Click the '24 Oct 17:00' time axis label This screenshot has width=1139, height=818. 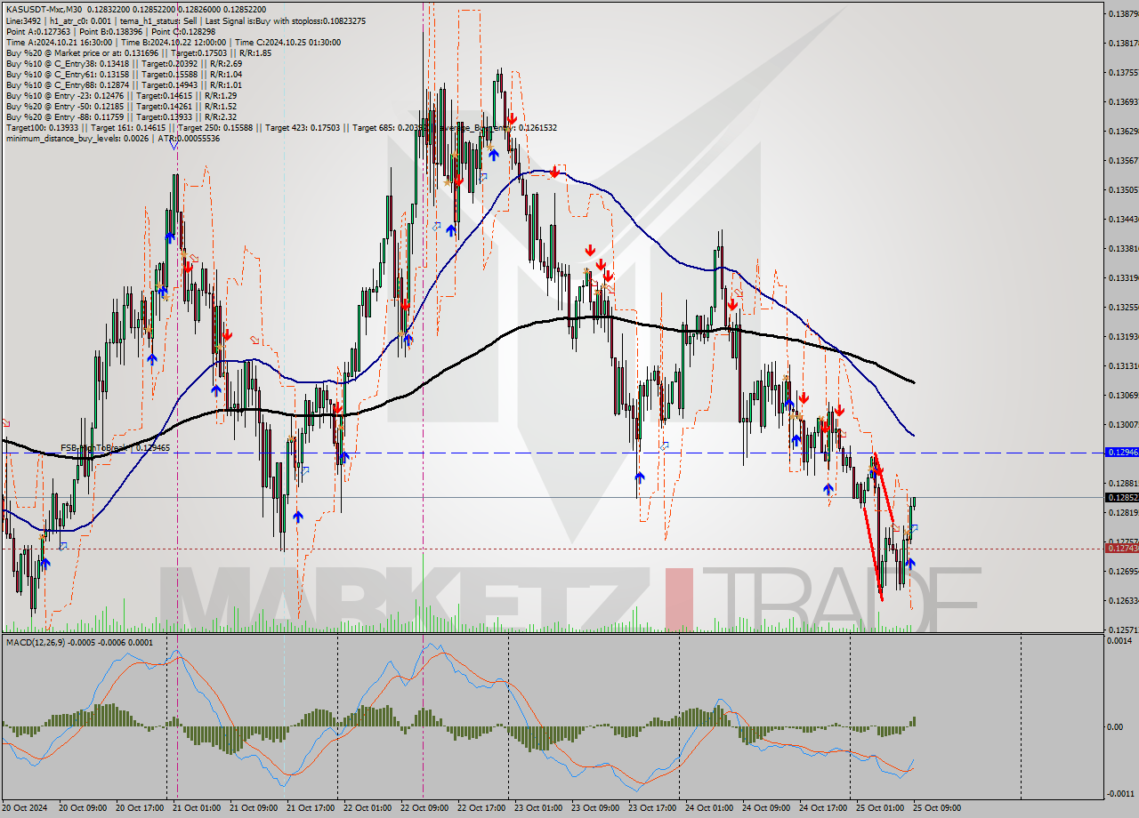pos(822,808)
